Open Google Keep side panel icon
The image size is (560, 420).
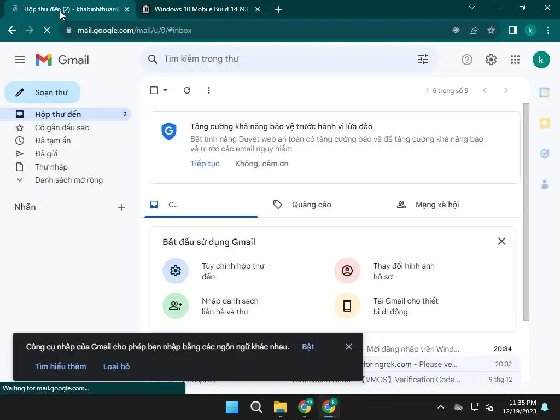pyautogui.click(x=544, y=123)
